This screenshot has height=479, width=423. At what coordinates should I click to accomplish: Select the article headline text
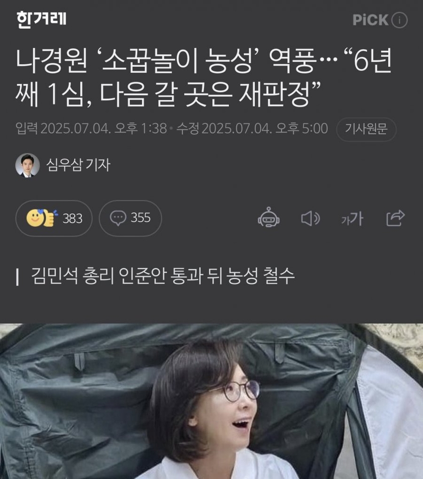coord(204,78)
